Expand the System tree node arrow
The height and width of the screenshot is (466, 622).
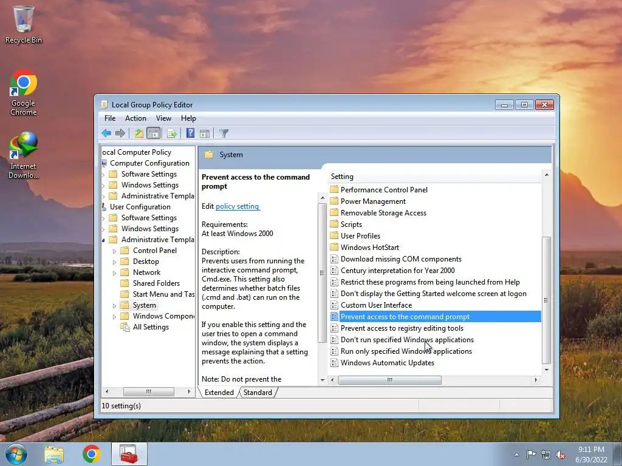coord(114,306)
